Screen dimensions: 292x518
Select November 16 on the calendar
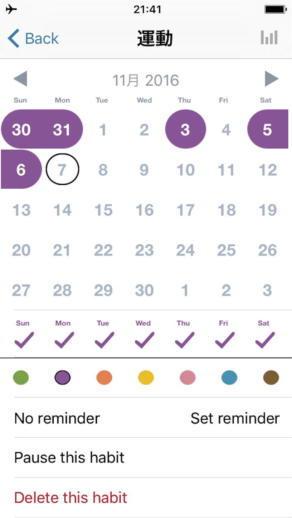(144, 210)
